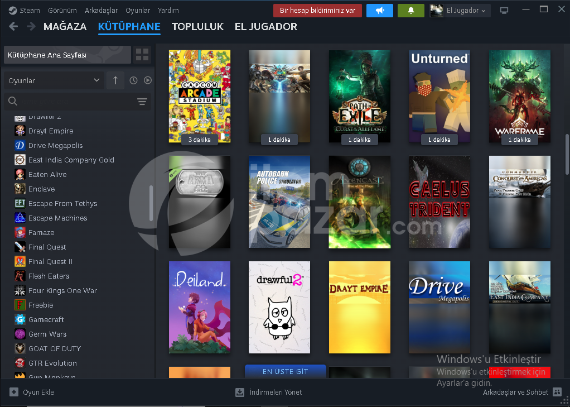Open the blue megaphone announcements button
Screen dimensions: 570x407
click(x=379, y=11)
